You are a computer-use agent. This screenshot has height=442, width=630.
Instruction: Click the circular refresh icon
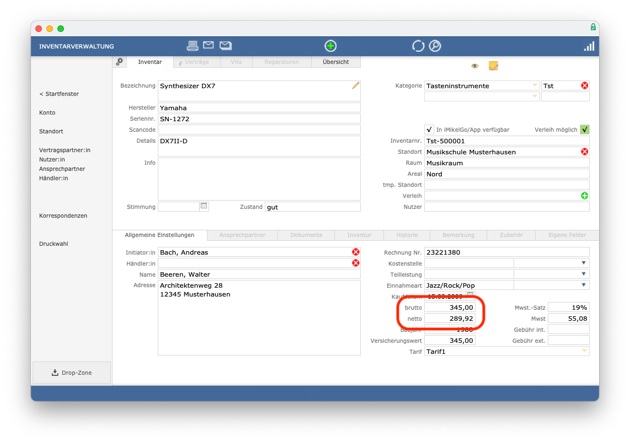pyautogui.click(x=418, y=46)
